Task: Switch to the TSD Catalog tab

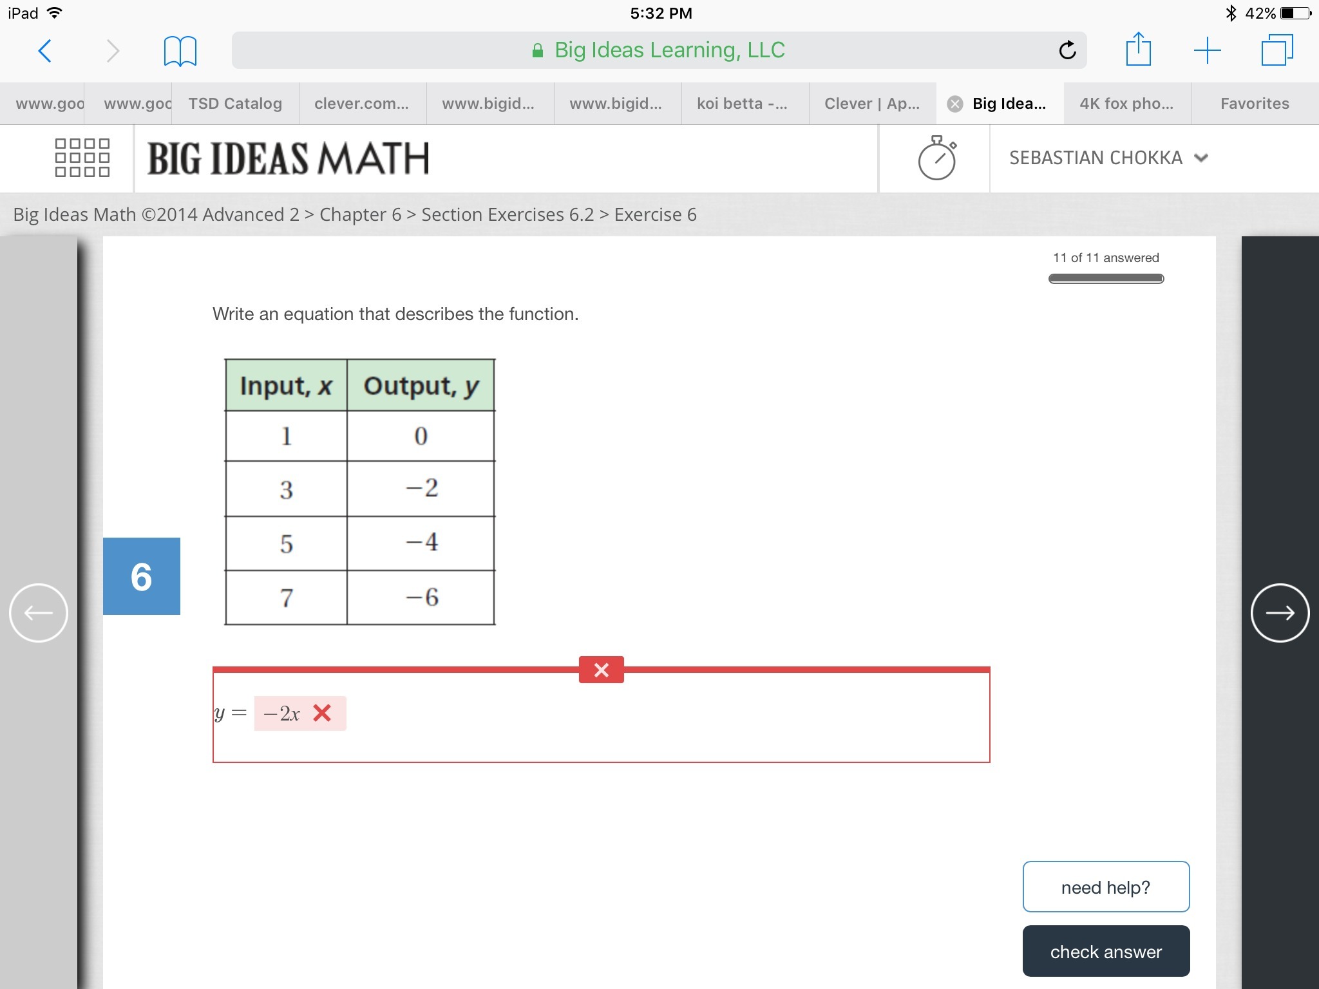Action: tap(235, 104)
